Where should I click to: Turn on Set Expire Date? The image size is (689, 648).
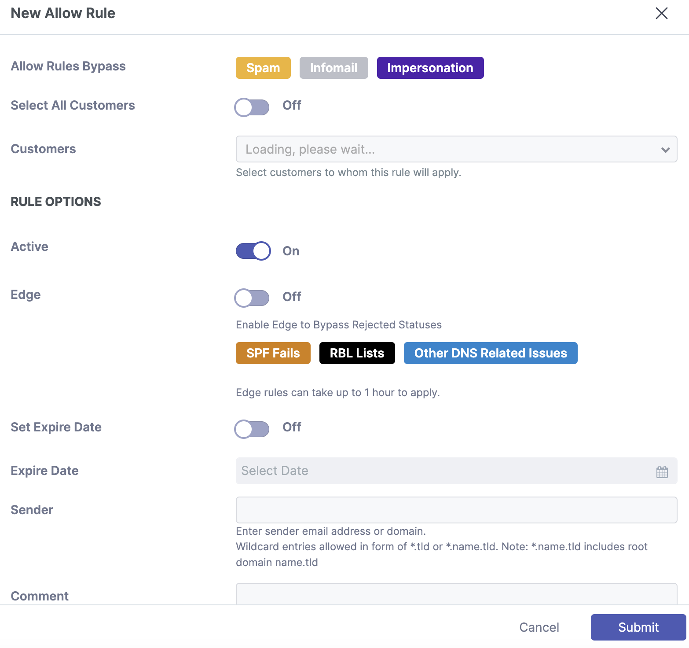coord(252,429)
